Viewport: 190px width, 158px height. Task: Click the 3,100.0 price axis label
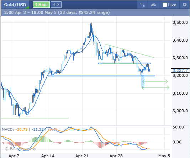[180, 93]
